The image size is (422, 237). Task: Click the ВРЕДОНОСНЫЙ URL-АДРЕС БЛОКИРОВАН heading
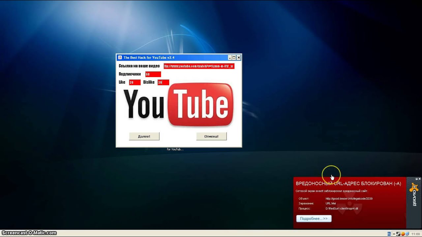[348, 184]
